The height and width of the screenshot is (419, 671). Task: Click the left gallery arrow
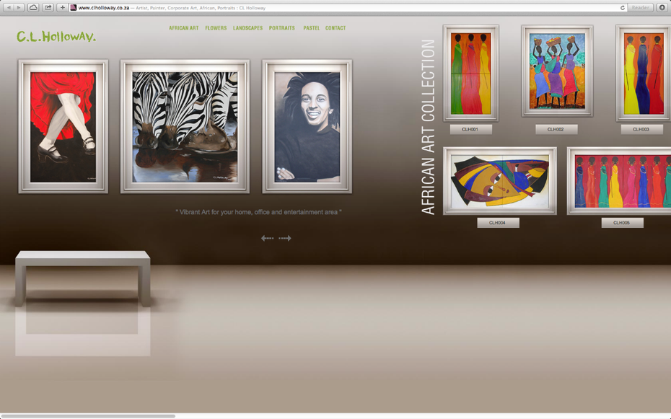coord(267,238)
